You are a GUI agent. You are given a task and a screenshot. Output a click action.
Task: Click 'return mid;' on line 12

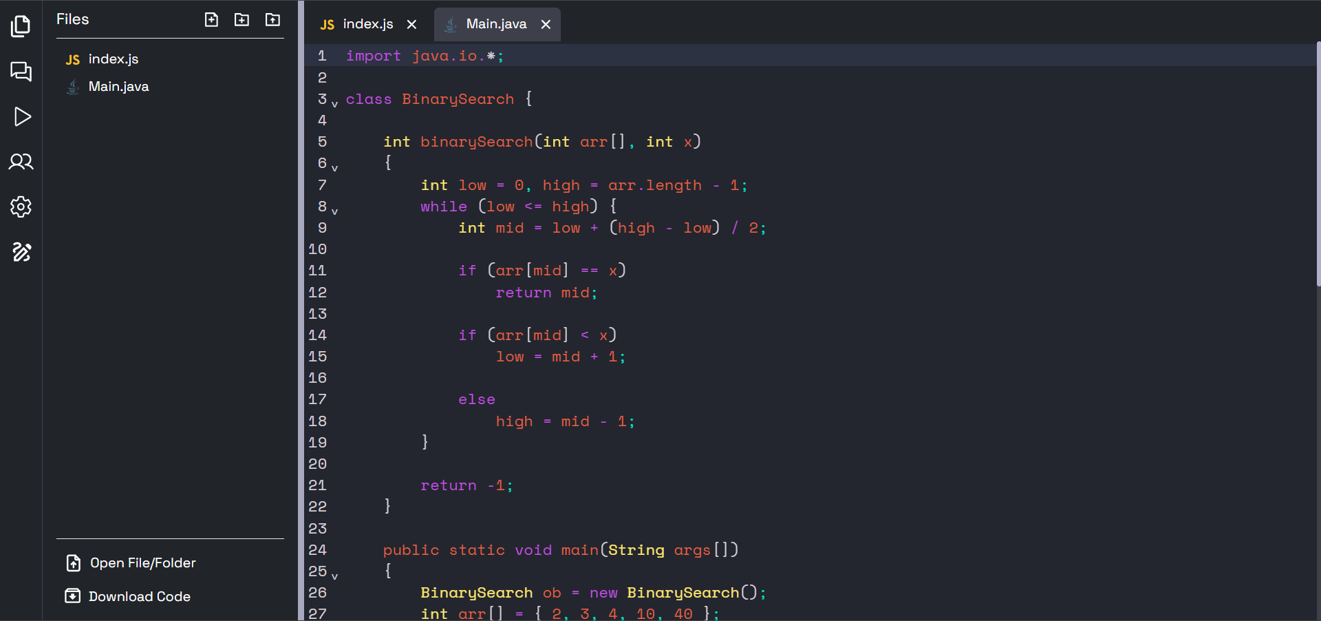547,293
